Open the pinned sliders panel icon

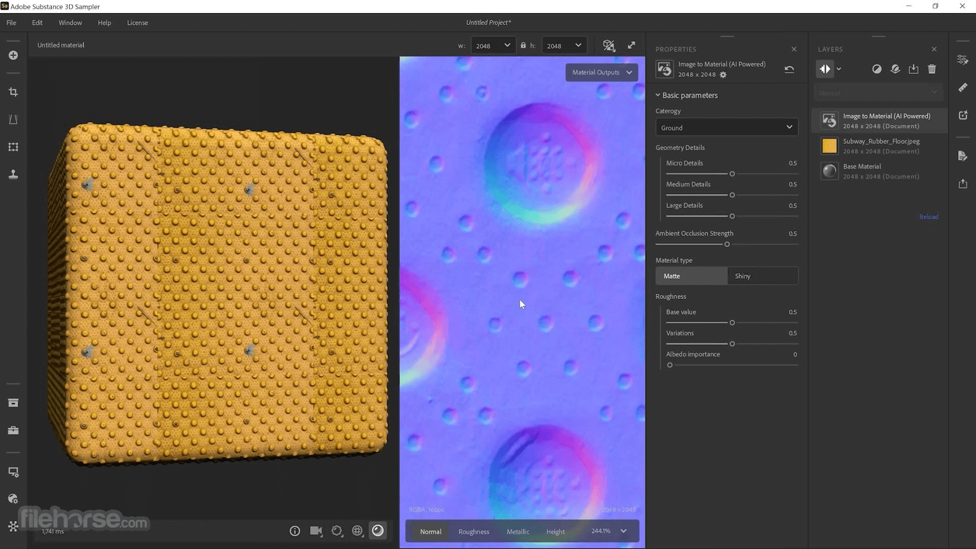pyautogui.click(x=962, y=60)
